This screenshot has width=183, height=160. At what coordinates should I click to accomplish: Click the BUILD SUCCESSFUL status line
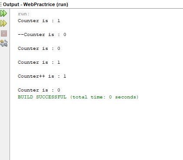[78, 97]
